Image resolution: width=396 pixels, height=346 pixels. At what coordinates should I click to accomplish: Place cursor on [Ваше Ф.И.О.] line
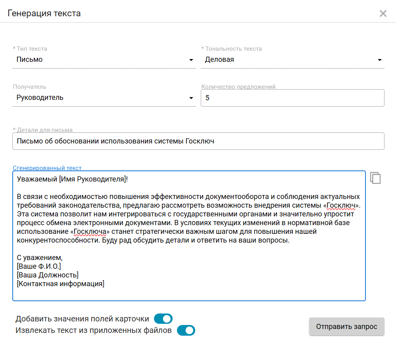(39, 266)
